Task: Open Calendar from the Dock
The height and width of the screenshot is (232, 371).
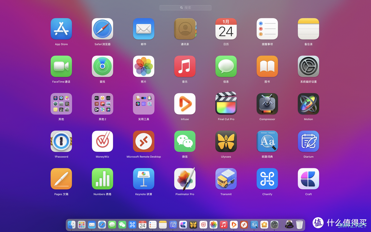Action: click(143, 224)
